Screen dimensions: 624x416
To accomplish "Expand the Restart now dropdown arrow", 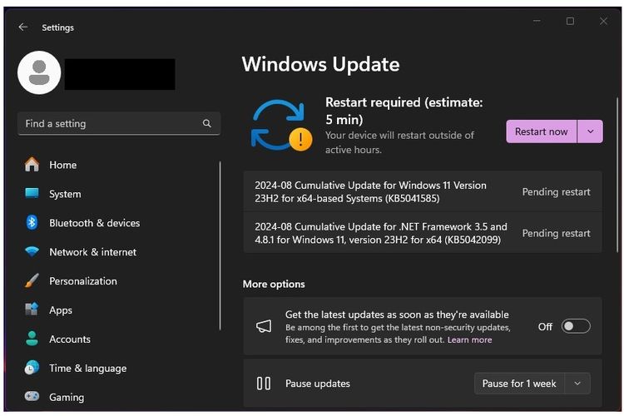I will point(590,131).
